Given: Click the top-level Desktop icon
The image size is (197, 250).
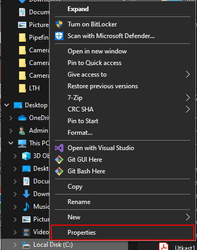Looking at the screenshot, I should point(18,105).
